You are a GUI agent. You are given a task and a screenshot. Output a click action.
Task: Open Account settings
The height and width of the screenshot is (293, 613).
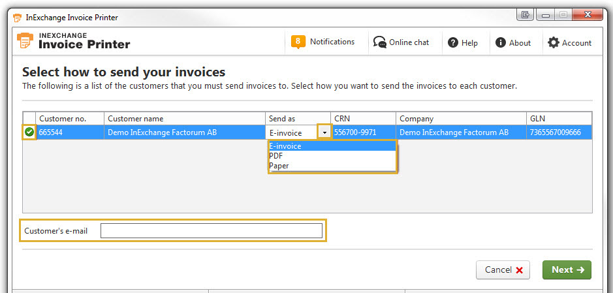[570, 43]
